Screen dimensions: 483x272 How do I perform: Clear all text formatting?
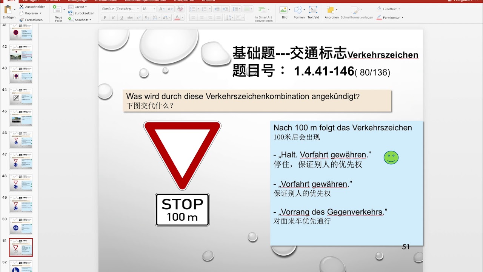180,9
